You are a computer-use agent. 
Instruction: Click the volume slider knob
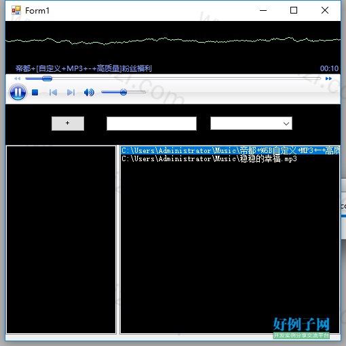(123, 92)
